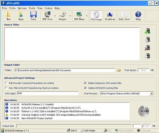Image resolution: width=159 pixels, height=133 pixels.
Task: Open the Tools menu
Action: pyautogui.click(x=32, y=8)
